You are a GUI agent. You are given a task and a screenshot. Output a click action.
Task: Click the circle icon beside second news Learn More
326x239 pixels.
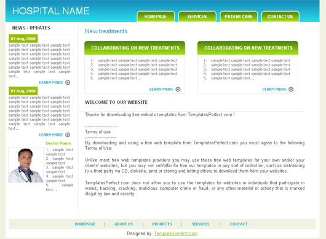click(x=68, y=135)
